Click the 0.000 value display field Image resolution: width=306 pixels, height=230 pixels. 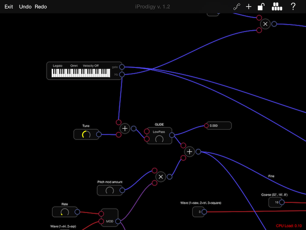pos(219,126)
